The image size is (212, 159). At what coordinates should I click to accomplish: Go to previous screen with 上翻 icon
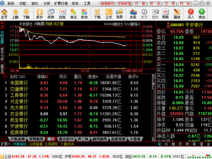[15, 14]
